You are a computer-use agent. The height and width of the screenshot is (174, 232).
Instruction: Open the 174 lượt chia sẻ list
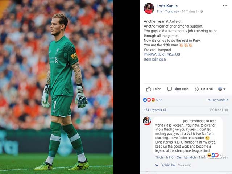pyautogui.click(x=155, y=110)
